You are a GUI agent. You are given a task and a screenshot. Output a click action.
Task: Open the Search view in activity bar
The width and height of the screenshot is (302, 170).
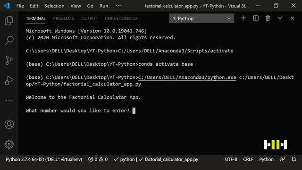[9, 40]
